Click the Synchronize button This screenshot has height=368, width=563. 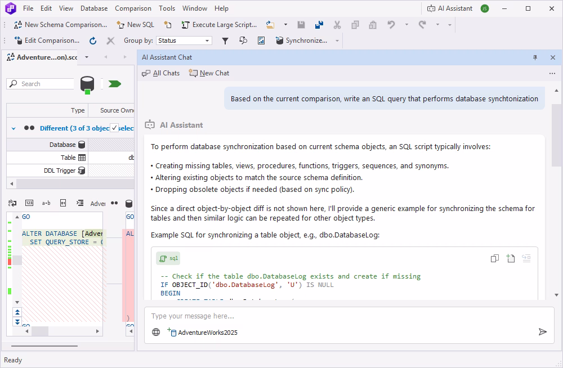(x=302, y=41)
